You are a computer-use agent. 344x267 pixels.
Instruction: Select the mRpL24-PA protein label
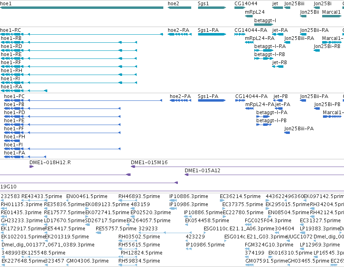pyautogui.click(x=260, y=104)
